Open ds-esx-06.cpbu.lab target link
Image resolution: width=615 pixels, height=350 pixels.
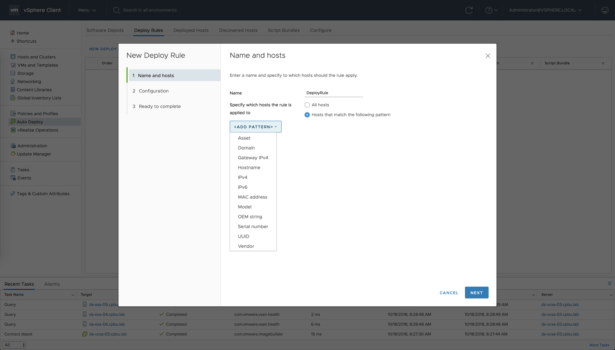[107, 324]
